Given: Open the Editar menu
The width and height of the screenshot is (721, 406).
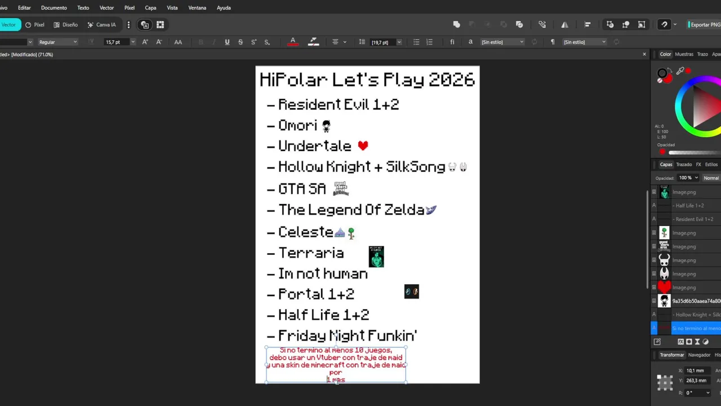Looking at the screenshot, I should coord(24,8).
